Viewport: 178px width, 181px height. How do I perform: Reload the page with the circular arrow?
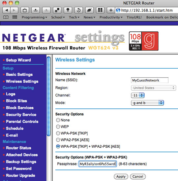click(78, 10)
